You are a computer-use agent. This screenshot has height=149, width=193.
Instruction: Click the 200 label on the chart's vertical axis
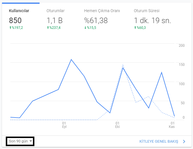click(x=182, y=46)
